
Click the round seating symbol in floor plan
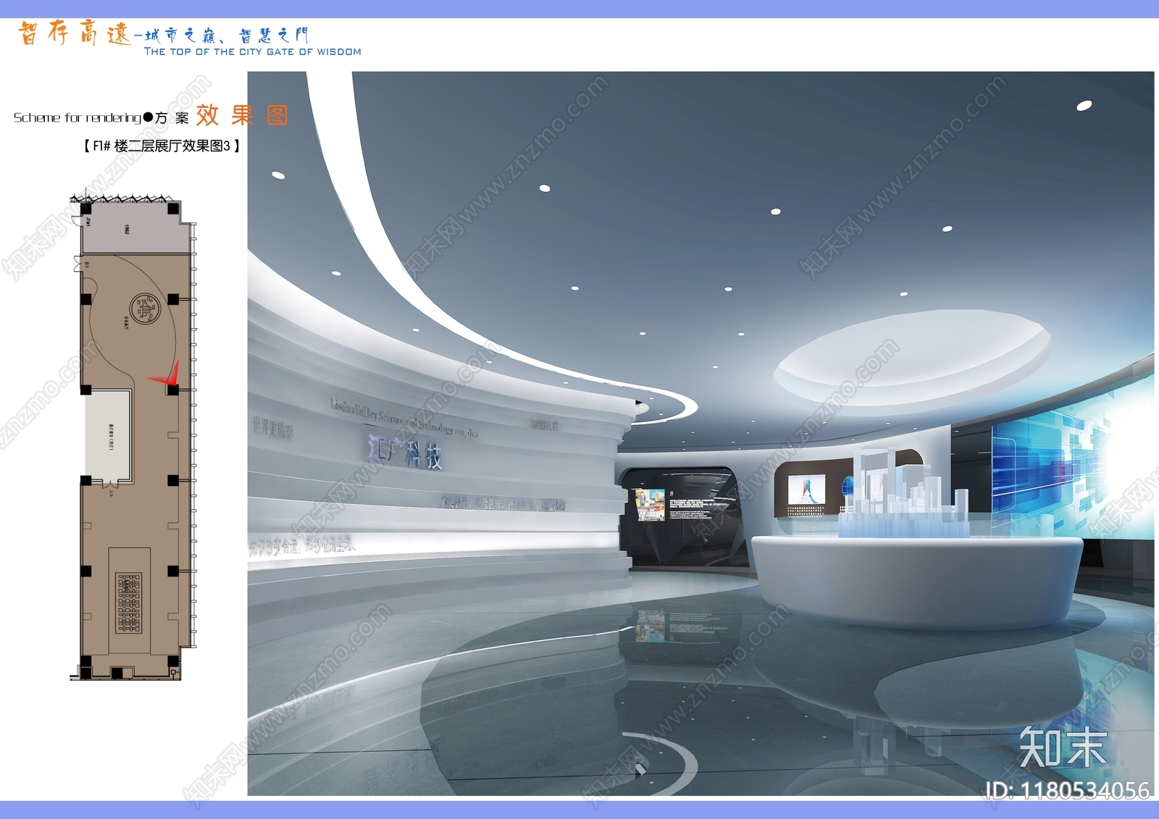coord(145,308)
